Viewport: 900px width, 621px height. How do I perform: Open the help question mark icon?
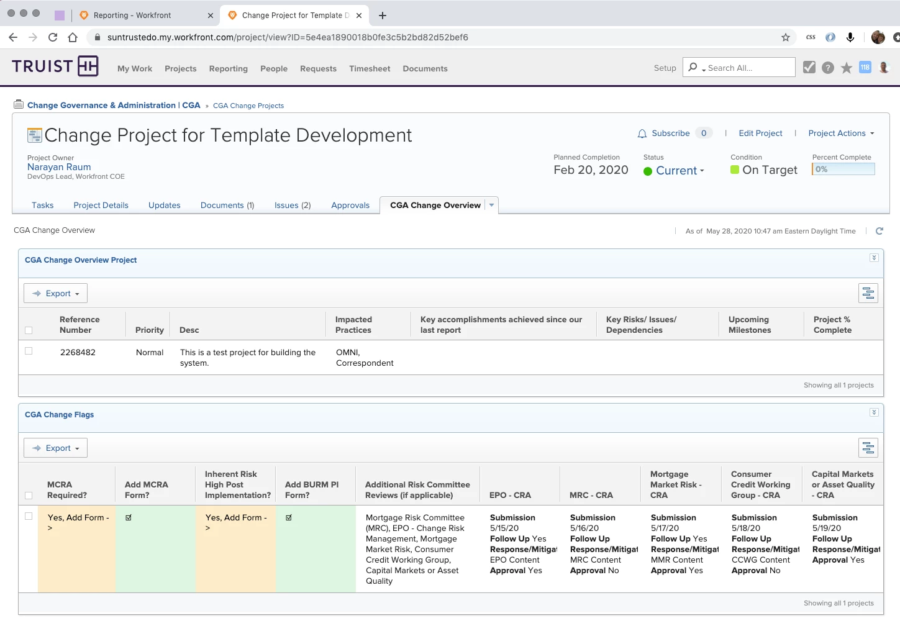[x=828, y=68]
